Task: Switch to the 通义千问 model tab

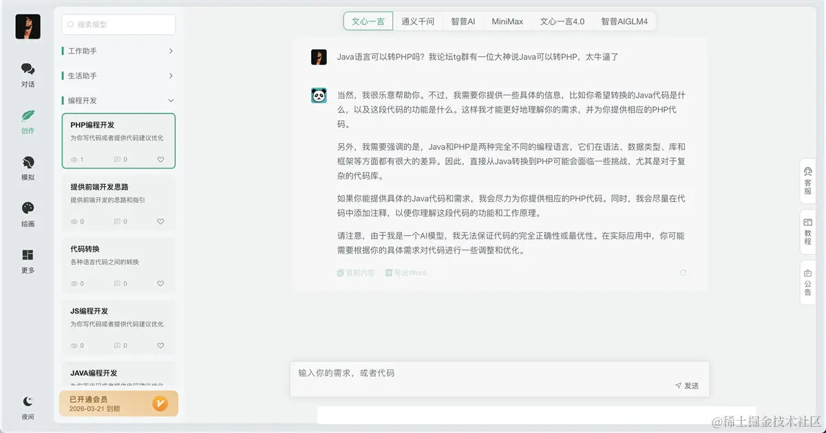Action: 418,21
